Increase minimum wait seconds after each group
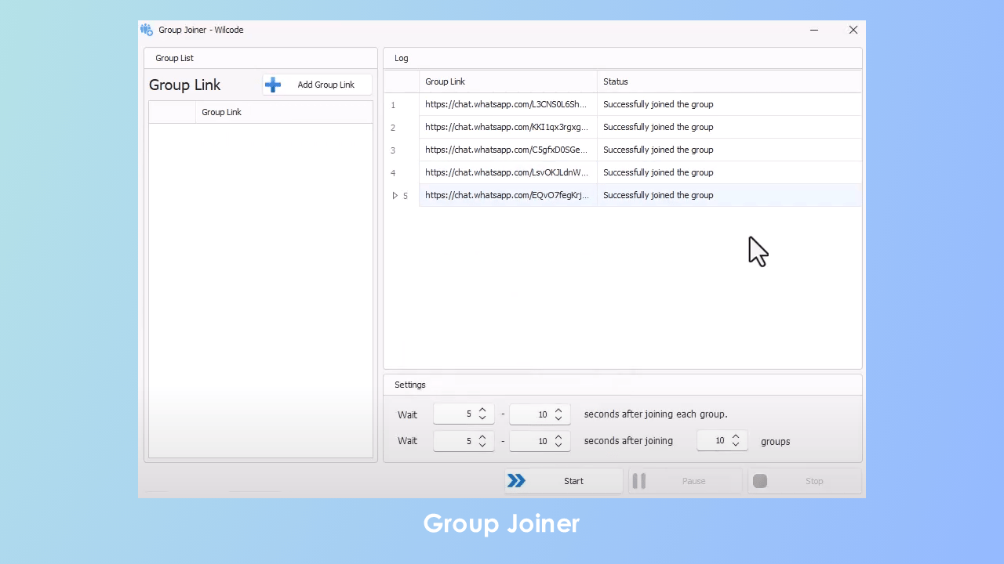This screenshot has height=564, width=1004. click(x=482, y=410)
